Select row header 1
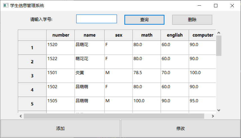Viewport: 241px width, 138px height. point(32,47)
